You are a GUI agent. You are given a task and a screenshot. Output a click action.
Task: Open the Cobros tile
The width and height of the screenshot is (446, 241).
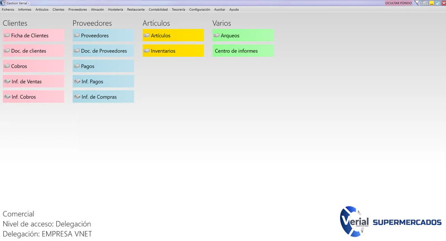(33, 66)
